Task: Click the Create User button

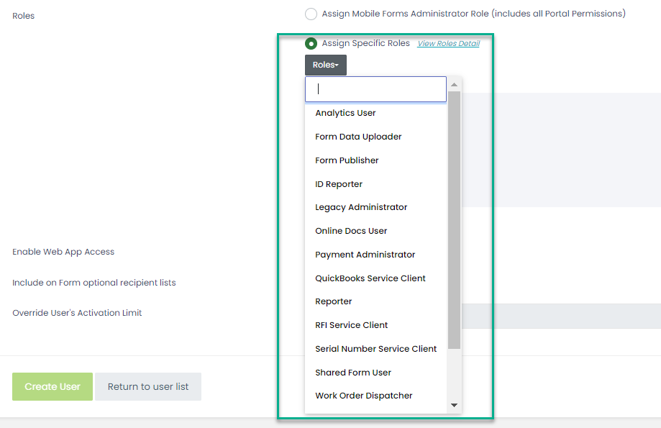Action: 53,387
